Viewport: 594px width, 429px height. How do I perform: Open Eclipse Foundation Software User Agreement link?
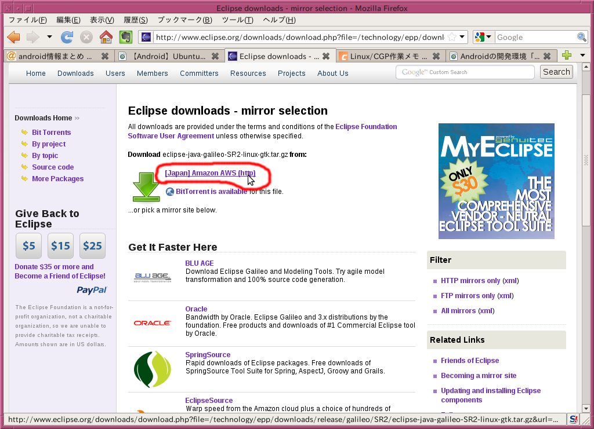tap(263, 131)
